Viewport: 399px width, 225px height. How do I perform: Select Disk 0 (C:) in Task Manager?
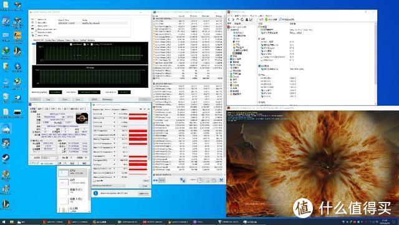pos(72,191)
